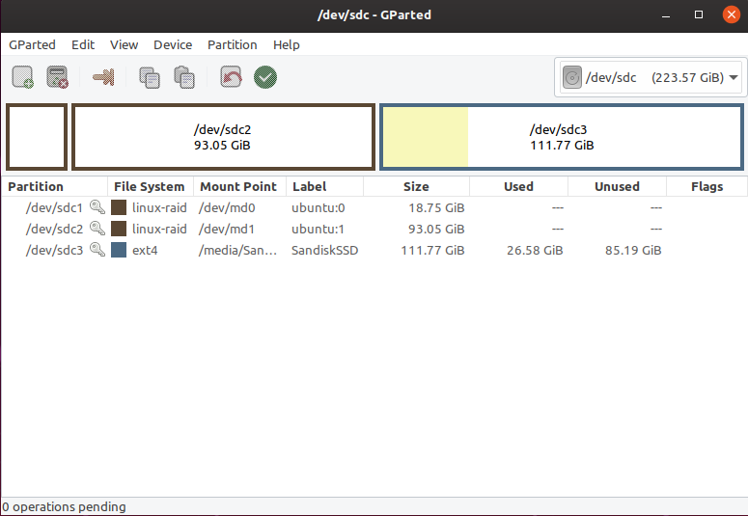Select the /dev/sdc3 block in disk map
The height and width of the screenshot is (516, 748).
pyautogui.click(x=562, y=137)
